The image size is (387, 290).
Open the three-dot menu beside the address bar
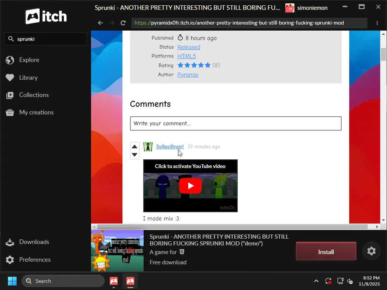[377, 23]
